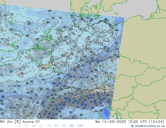
Task: Click the '15' value in the humidity legend
Action: click(19, 126)
